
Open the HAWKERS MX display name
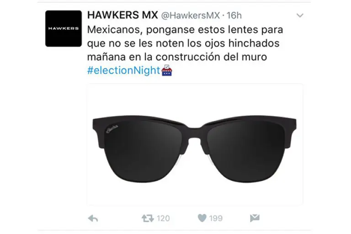tap(122, 15)
